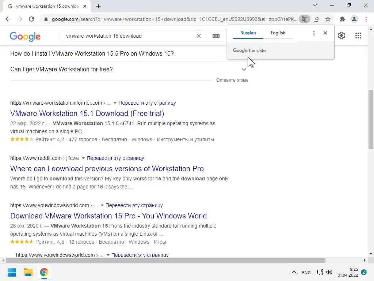The height and width of the screenshot is (281, 374).
Task: Open dropdown arrow next to first youwindowsworld.com result
Action: [x=102, y=206]
